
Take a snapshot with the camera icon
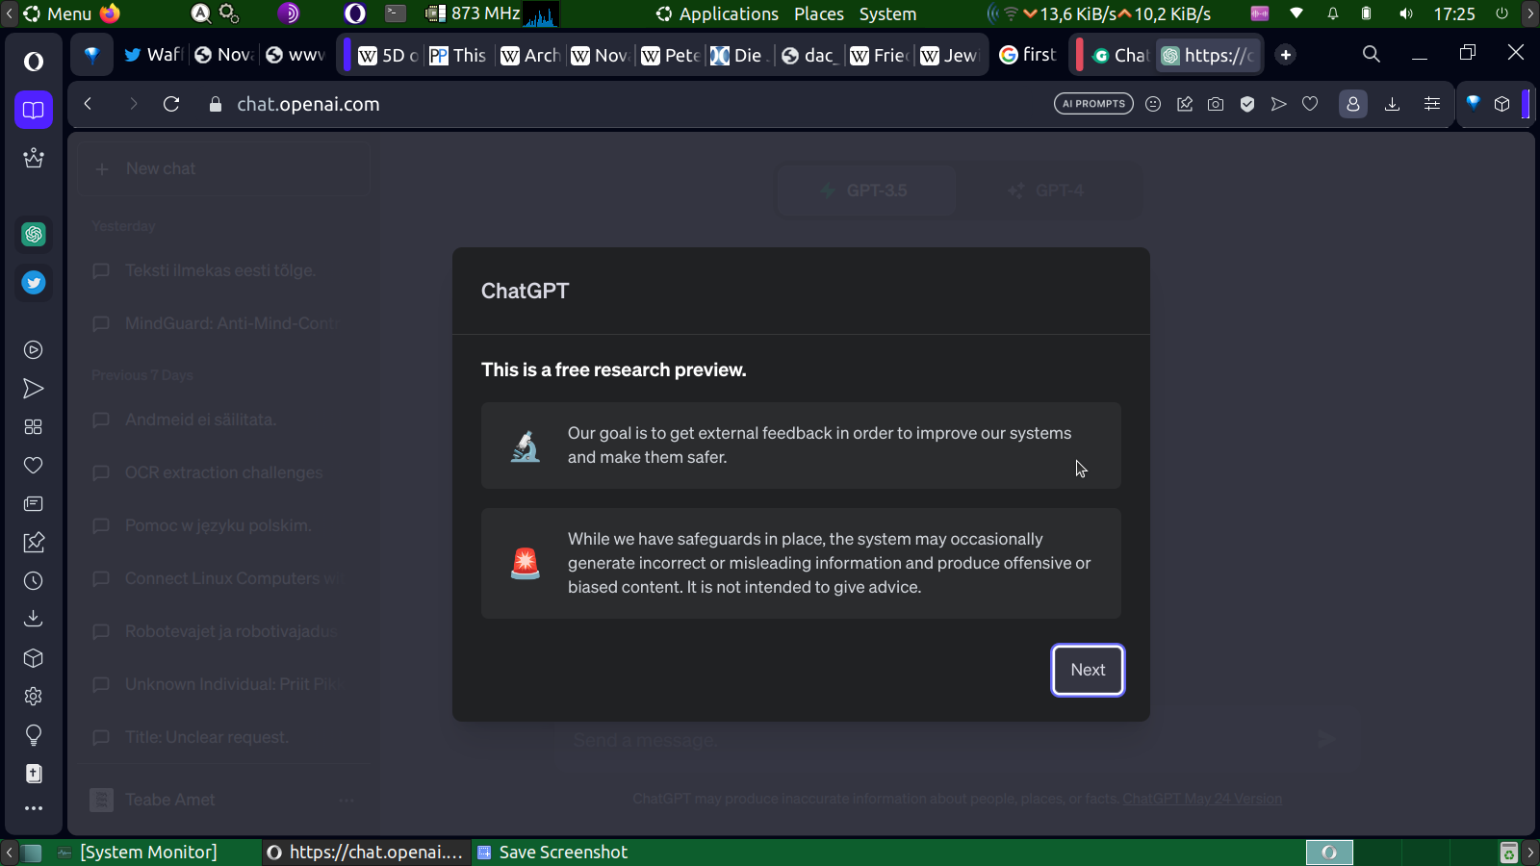pos(1216,104)
